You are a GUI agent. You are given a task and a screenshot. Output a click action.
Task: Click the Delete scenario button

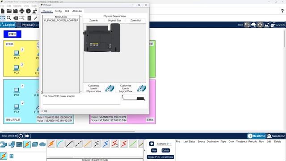[x=166, y=150]
